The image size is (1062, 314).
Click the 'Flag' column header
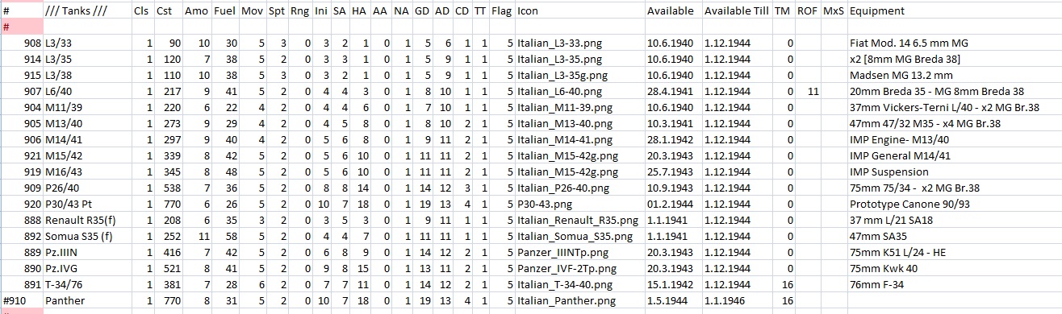501,11
